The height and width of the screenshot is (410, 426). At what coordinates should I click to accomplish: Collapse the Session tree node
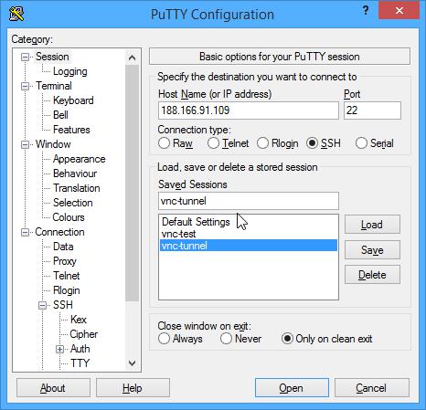25,57
